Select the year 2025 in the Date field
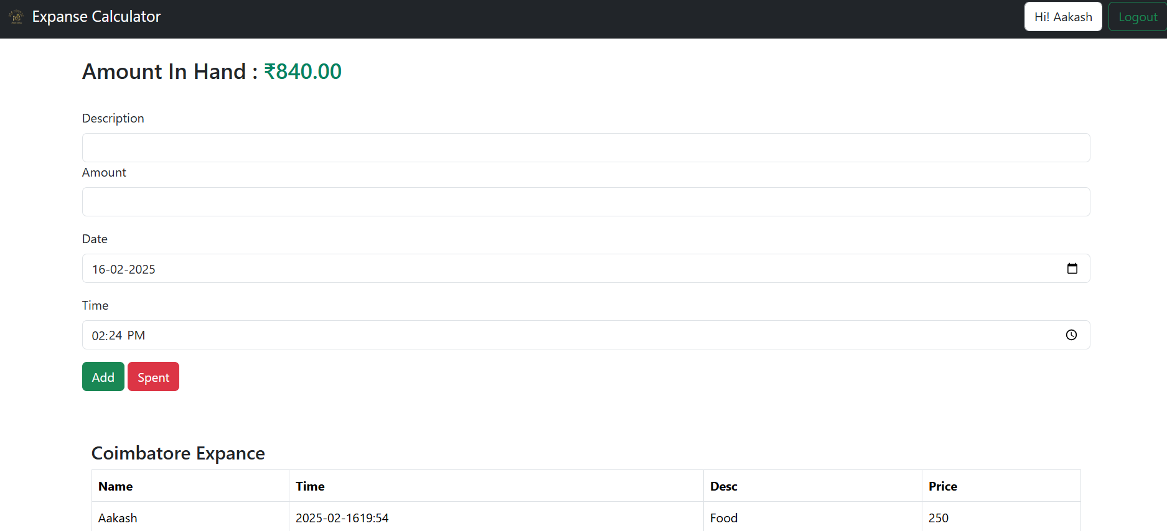Viewport: 1167px width, 531px height. (142, 269)
